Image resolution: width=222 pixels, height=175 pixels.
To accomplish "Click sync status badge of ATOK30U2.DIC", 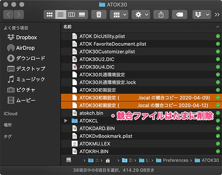I will [218, 59].
